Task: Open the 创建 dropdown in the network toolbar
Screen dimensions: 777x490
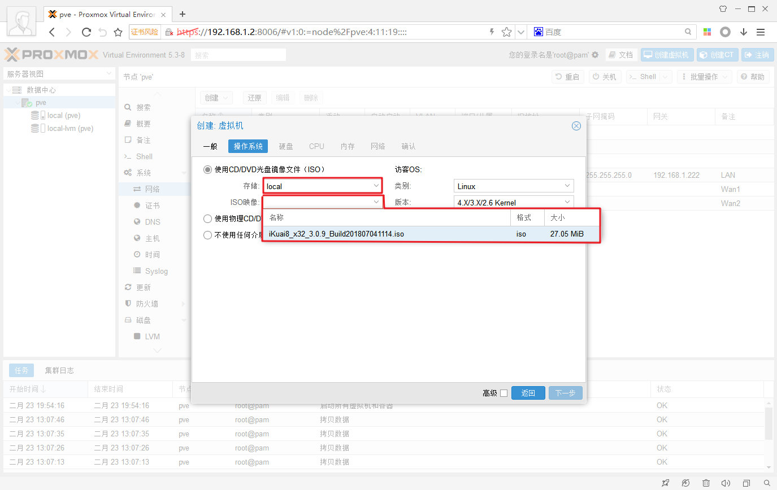Action: (x=216, y=98)
